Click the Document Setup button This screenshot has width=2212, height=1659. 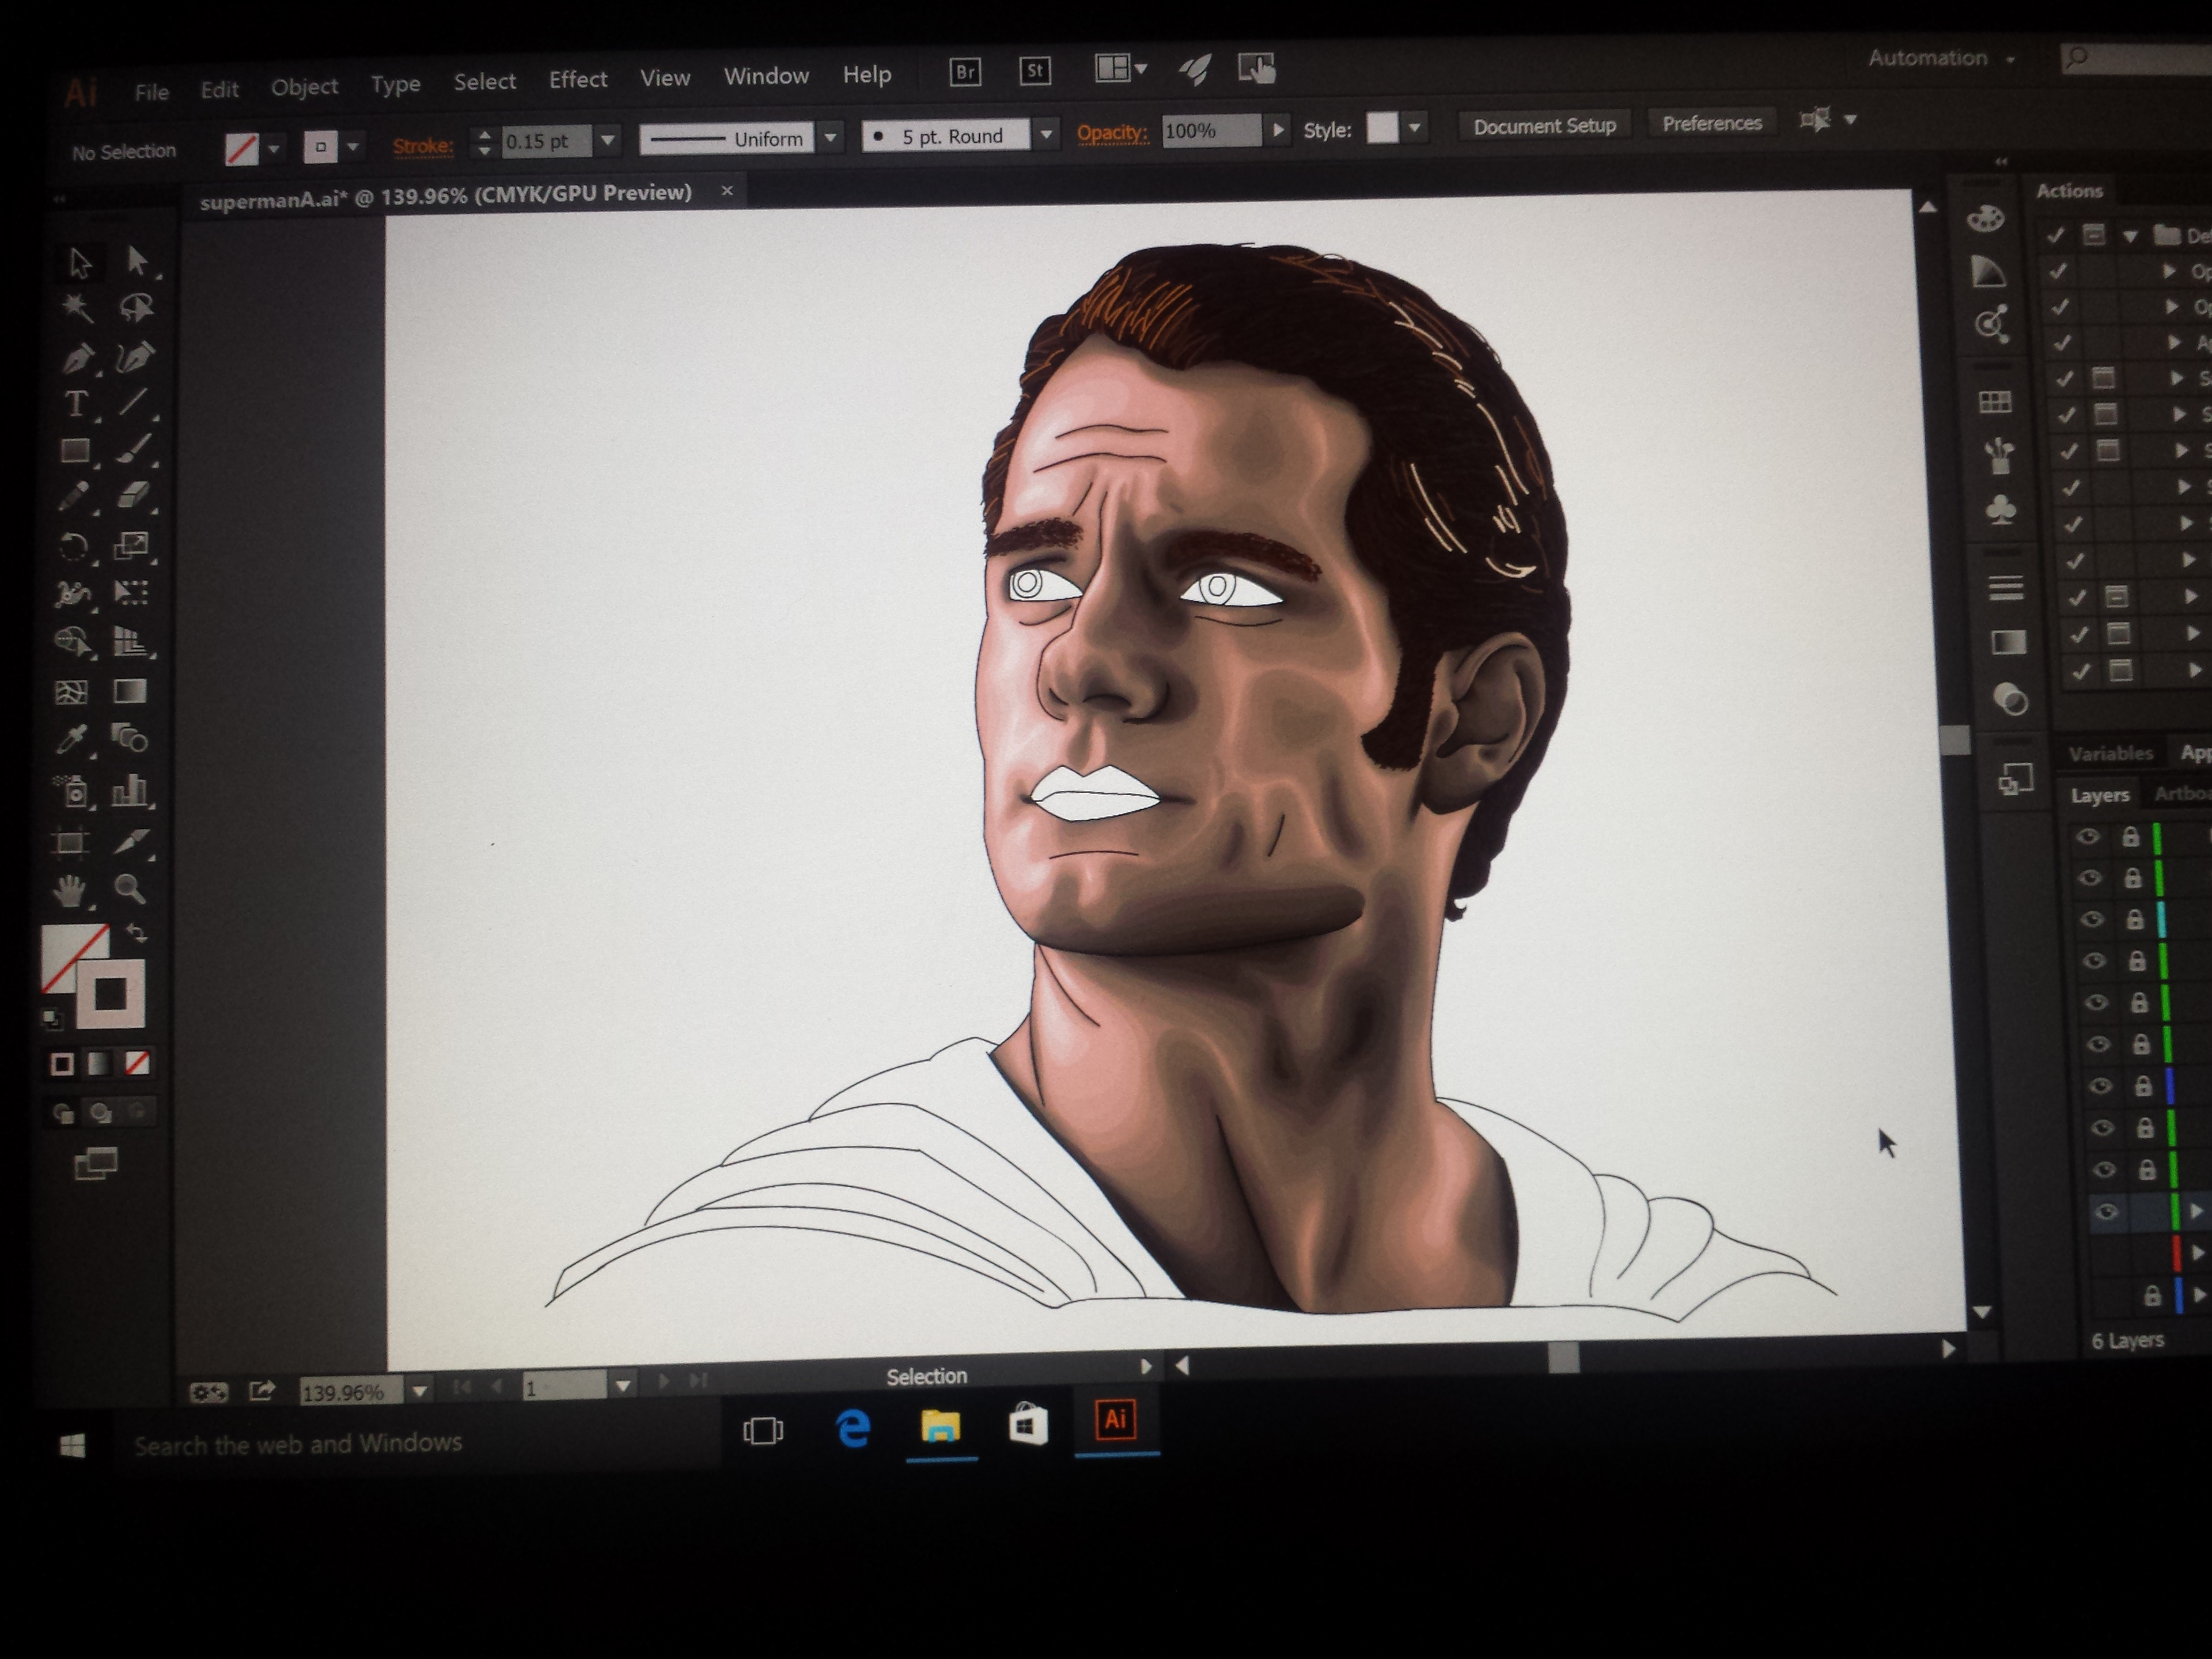(x=1544, y=126)
